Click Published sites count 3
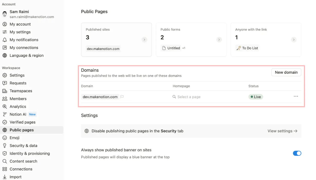The width and height of the screenshot is (316, 180). 88,38
